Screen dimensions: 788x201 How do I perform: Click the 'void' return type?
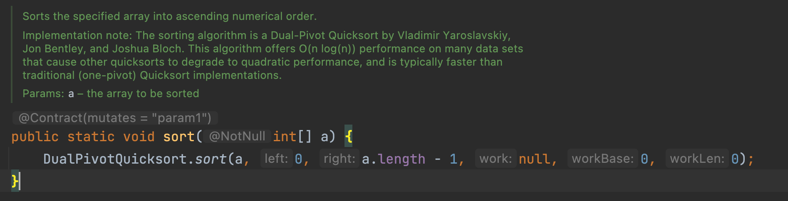pyautogui.click(x=139, y=137)
